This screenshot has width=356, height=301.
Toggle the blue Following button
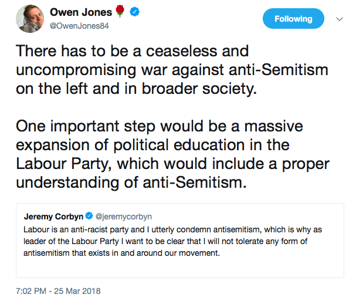point(293,19)
